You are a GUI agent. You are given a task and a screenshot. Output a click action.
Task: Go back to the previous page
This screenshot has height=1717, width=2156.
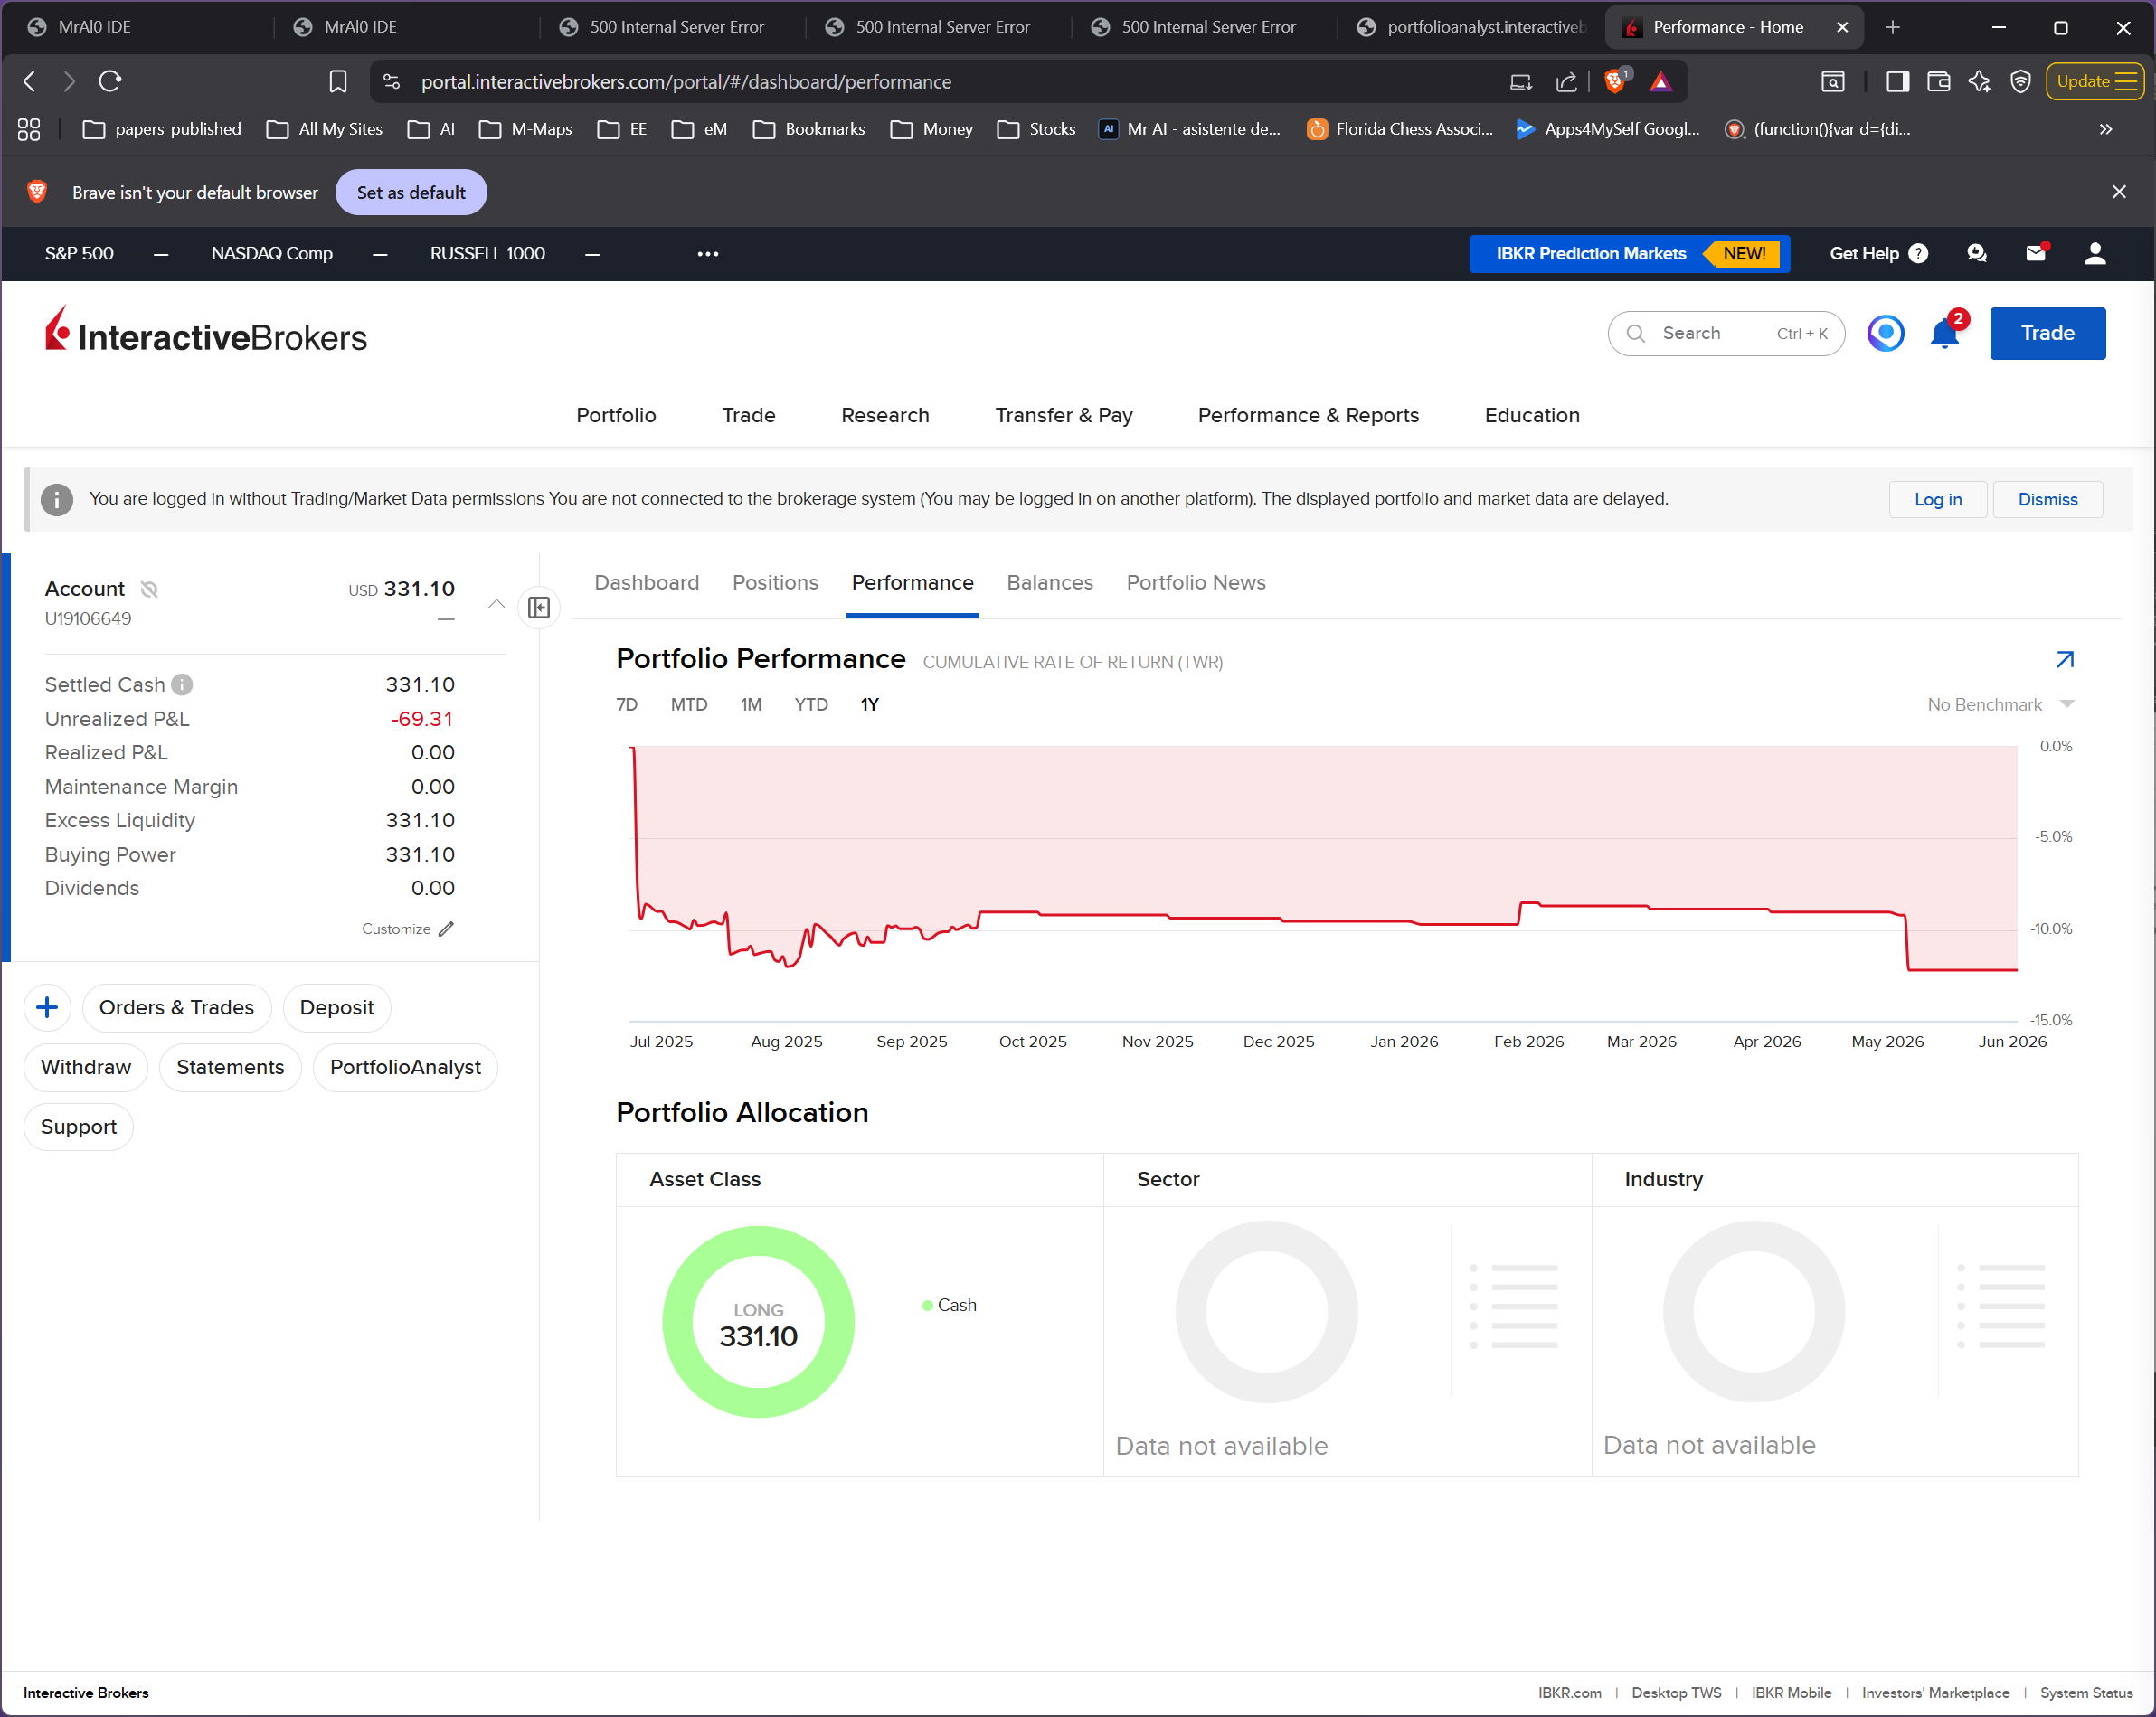(30, 81)
